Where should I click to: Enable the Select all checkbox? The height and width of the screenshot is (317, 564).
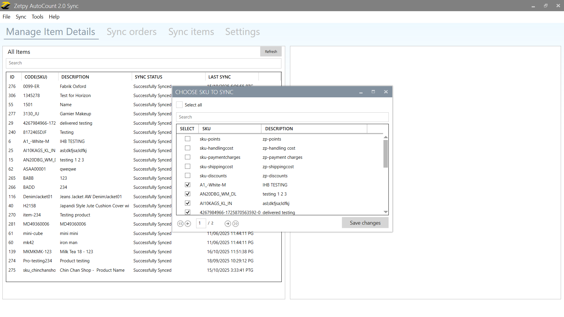tap(179, 105)
